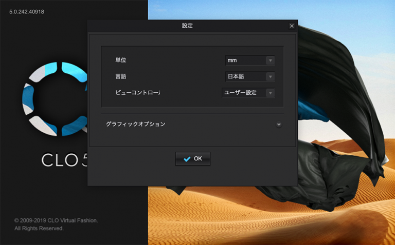This screenshot has height=245, width=395.
Task: Click the CLO Virtual Fashion copyright text
Action: (x=56, y=220)
